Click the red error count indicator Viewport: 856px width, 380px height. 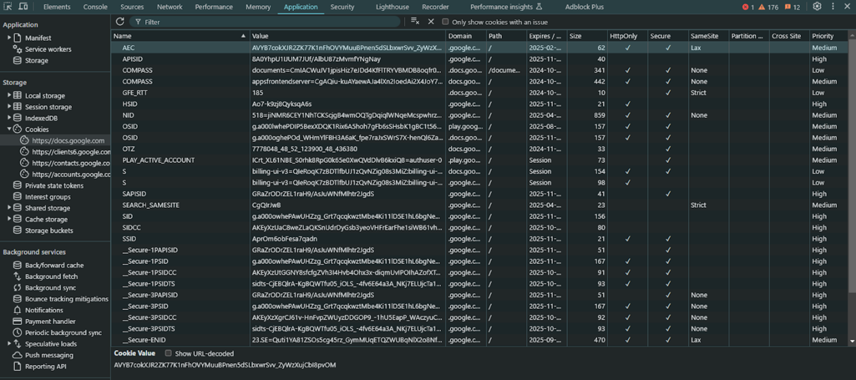tap(748, 7)
